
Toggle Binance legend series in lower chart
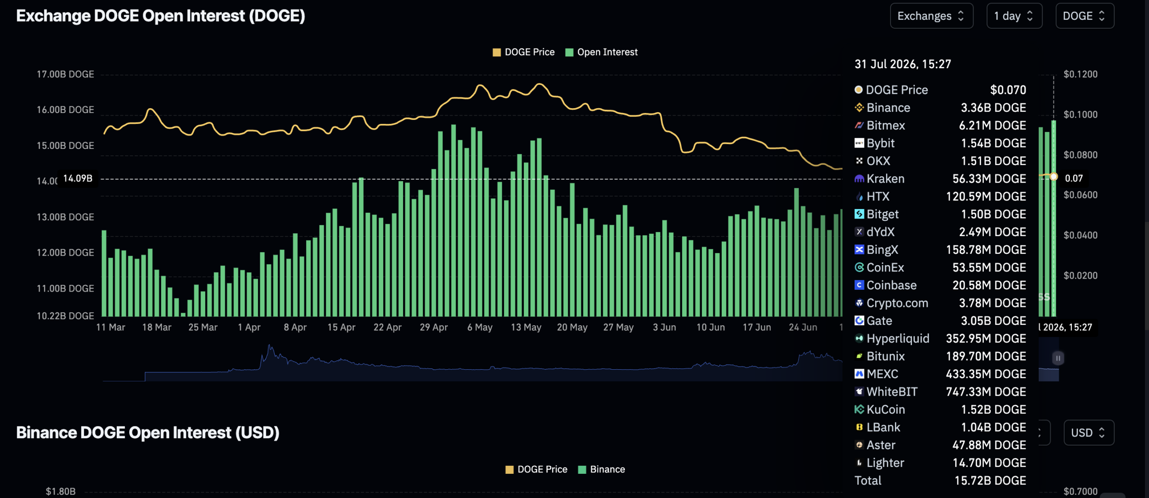coord(601,469)
